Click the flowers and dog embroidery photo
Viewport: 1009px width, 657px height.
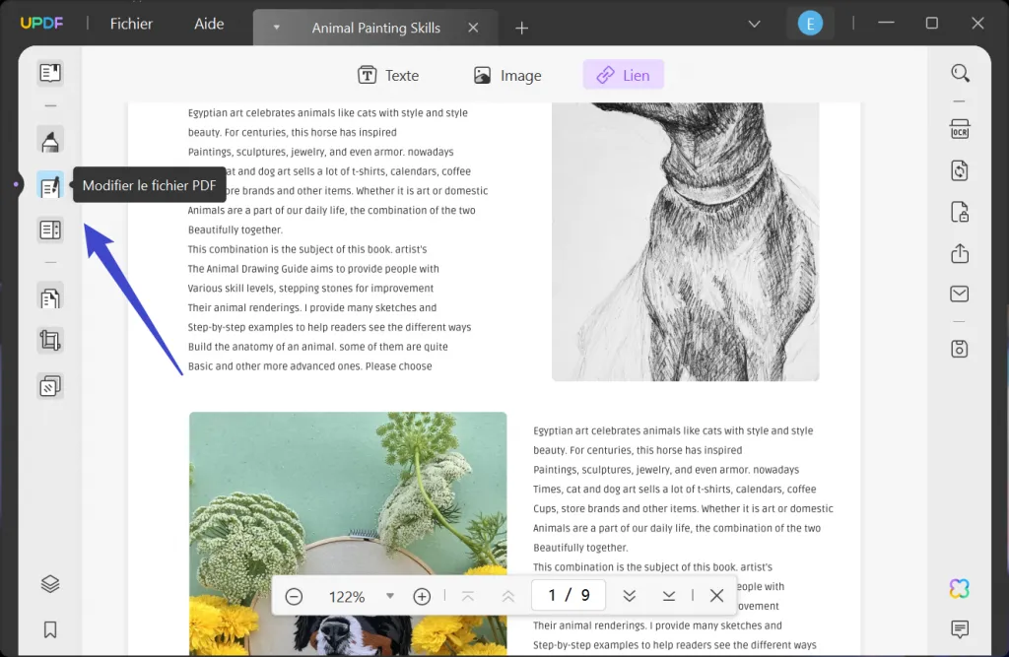click(348, 534)
